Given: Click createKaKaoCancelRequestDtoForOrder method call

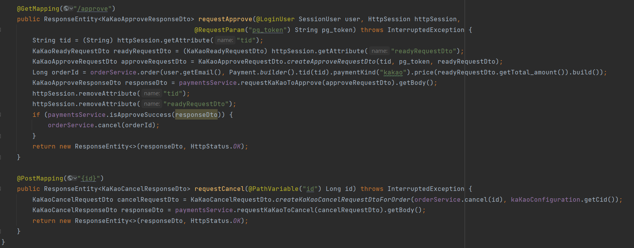Looking at the screenshot, I should click(x=343, y=199).
